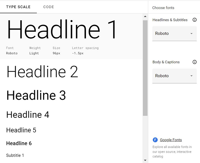Click the Letter spacing label
Viewport: 200px width, 163px height.
coord(85,48)
